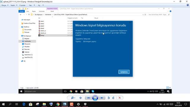
Task: Open the orange C application on the taskbar
Action: point(72,104)
